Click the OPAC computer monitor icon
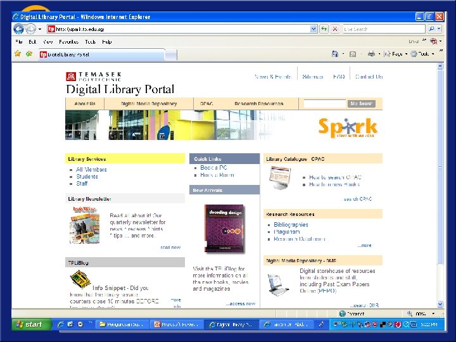Viewport: 456px width, 342px height. tap(280, 178)
